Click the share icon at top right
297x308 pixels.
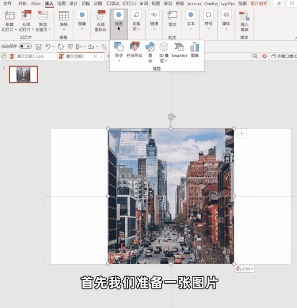pos(279,4)
